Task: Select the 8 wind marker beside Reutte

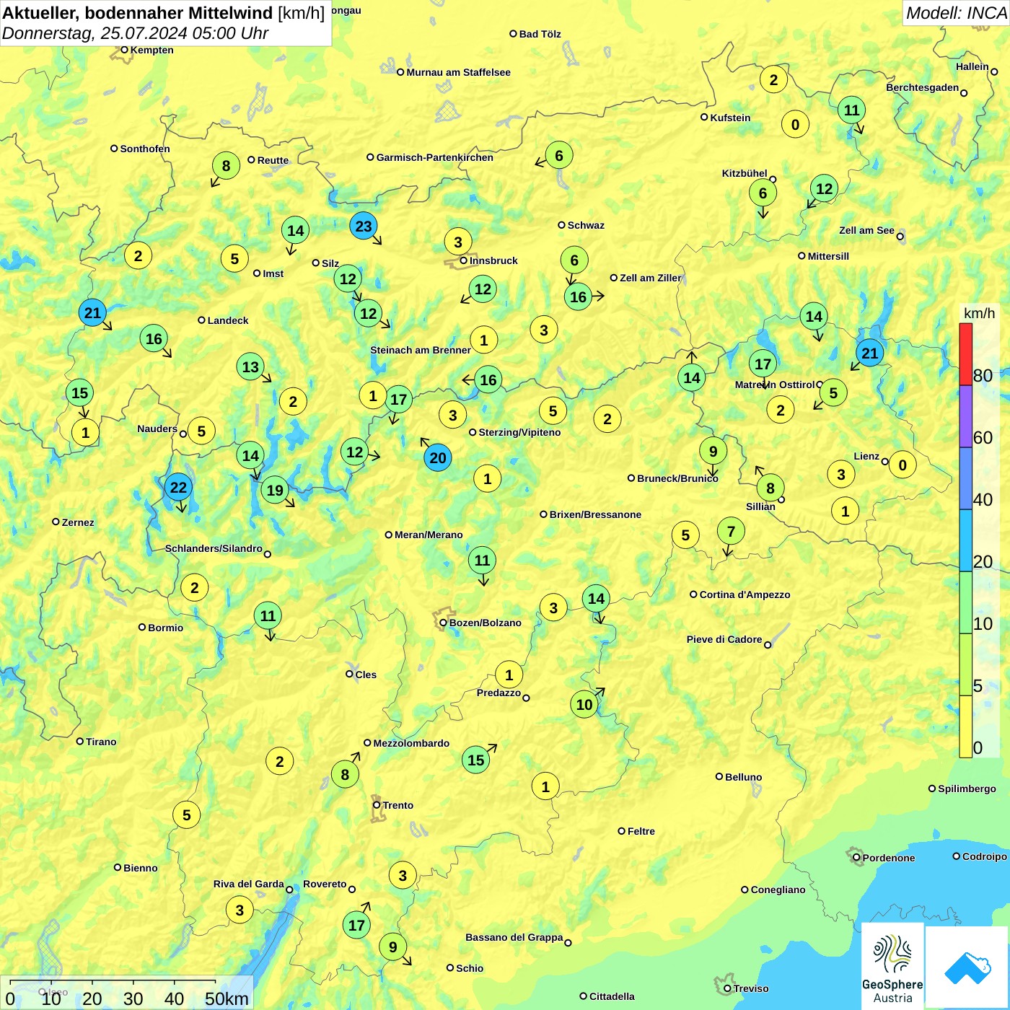Action: point(226,167)
